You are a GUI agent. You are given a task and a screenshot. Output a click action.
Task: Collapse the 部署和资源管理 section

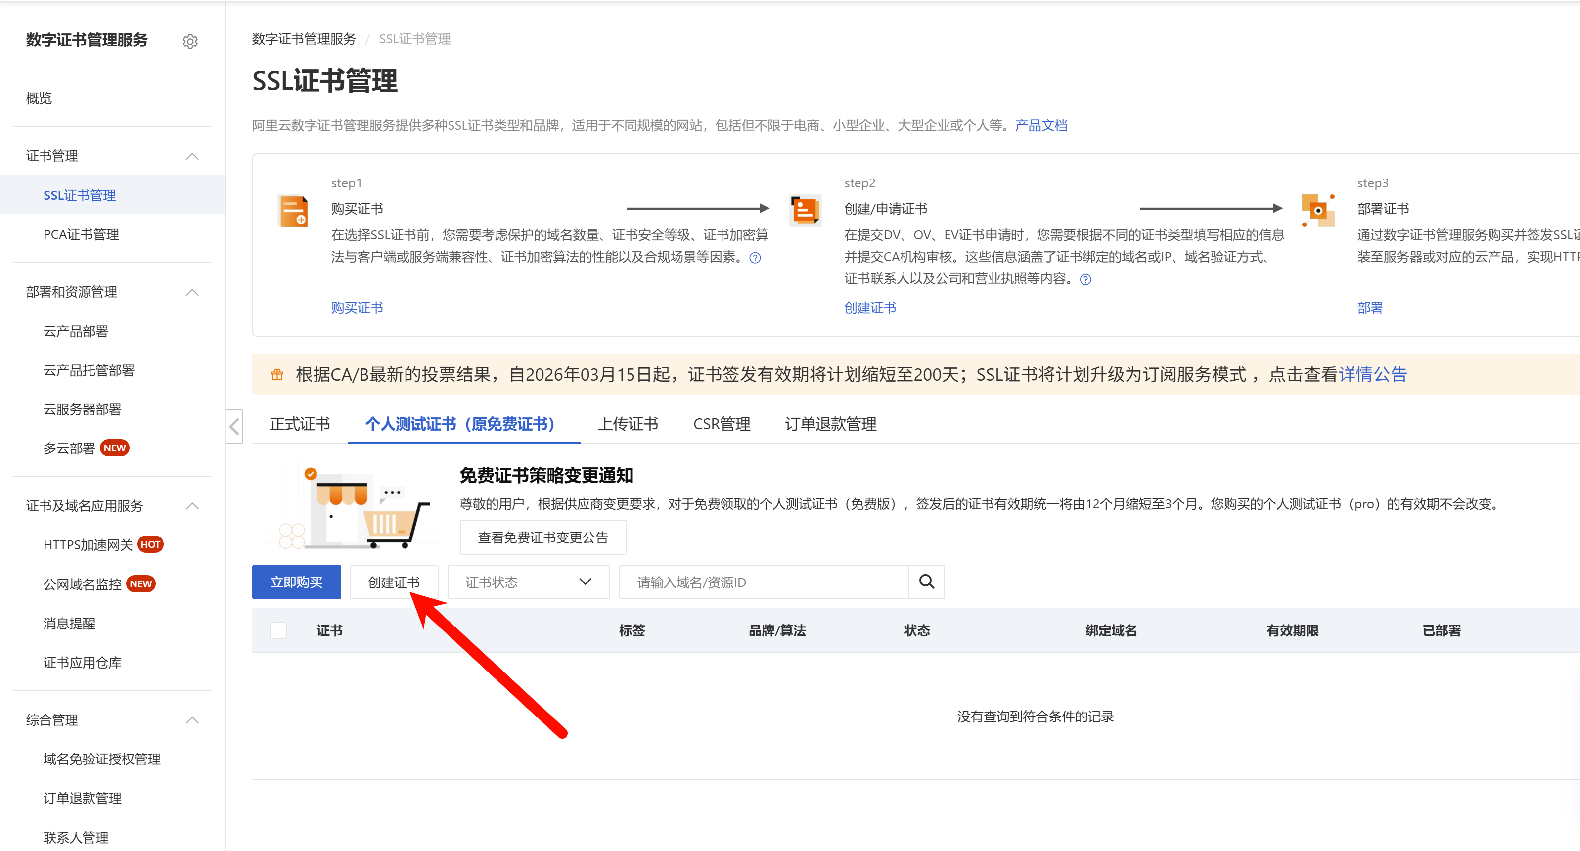point(192,292)
